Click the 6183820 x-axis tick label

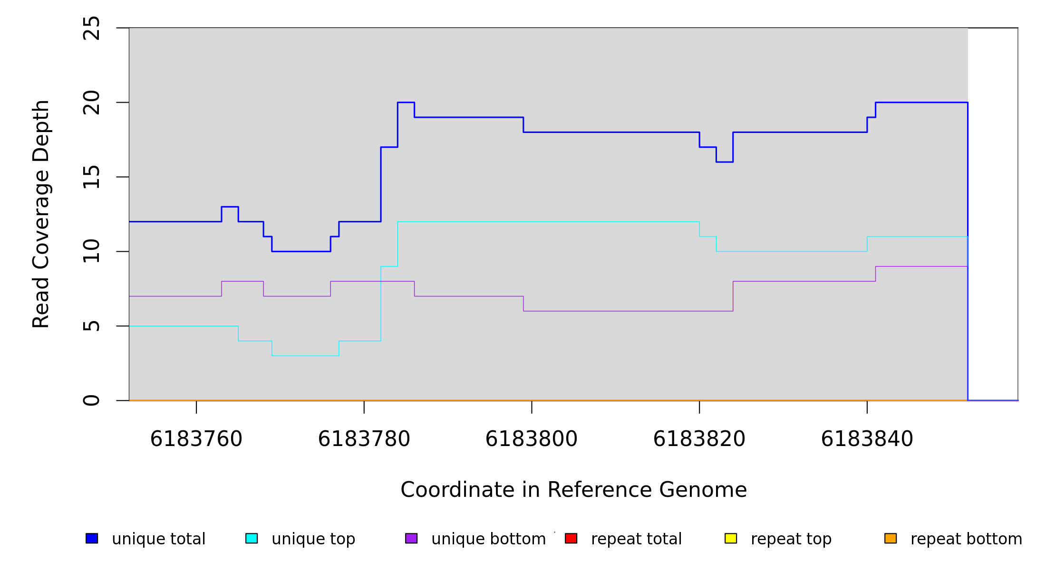click(x=699, y=439)
